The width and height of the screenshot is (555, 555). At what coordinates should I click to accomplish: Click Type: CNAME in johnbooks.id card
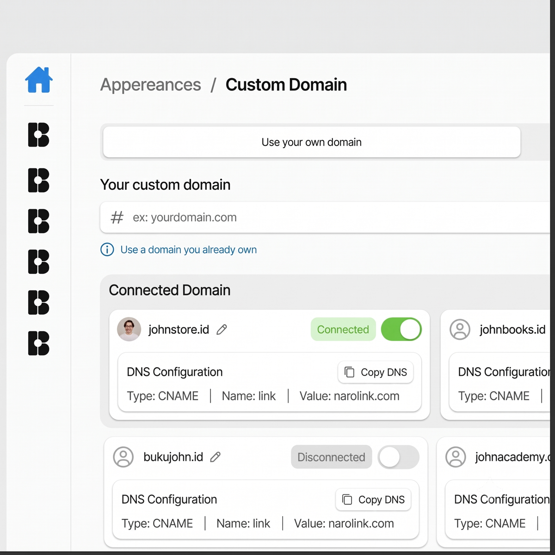point(494,396)
